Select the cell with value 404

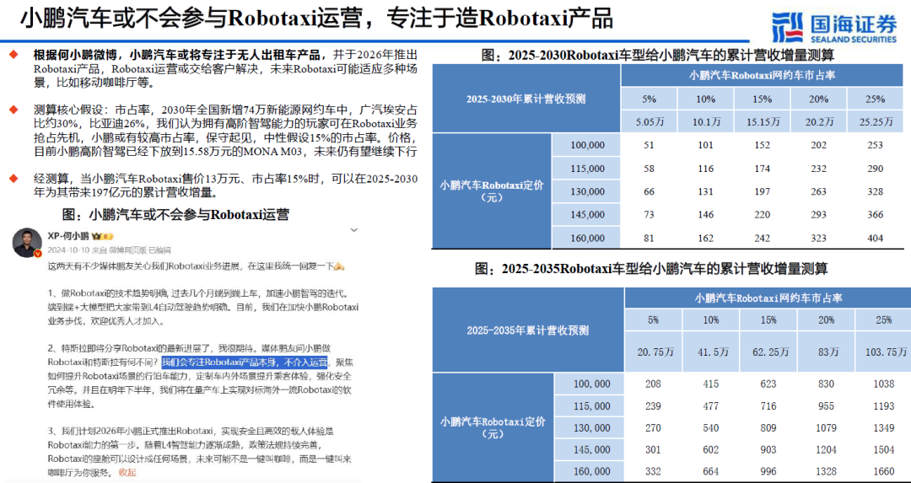pyautogui.click(x=875, y=238)
